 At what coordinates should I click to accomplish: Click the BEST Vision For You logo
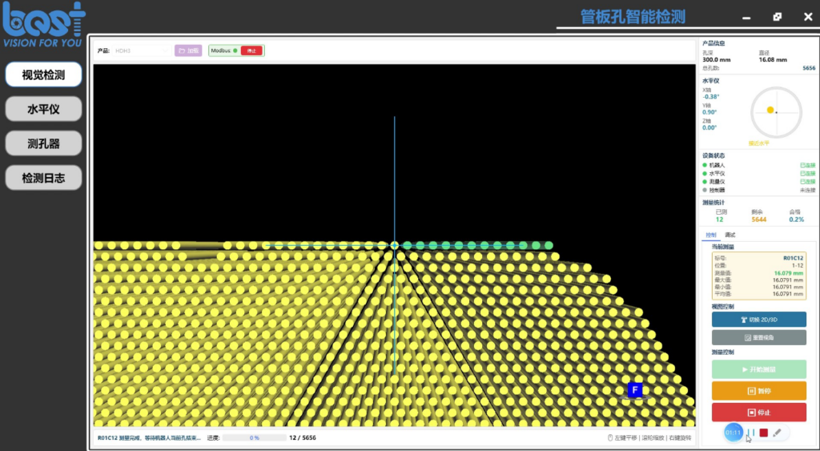[43, 25]
